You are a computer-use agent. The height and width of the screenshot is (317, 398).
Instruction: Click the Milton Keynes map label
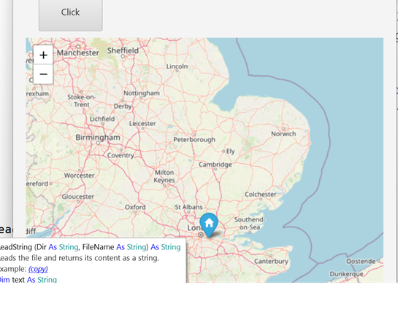tap(164, 176)
